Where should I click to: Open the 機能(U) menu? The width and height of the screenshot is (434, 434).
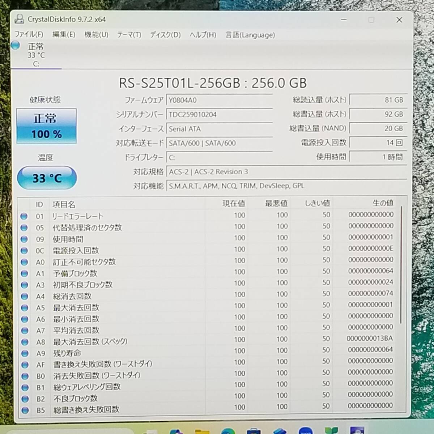pos(96,35)
